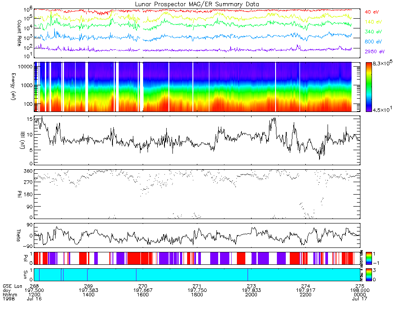Click the 'Energy (eV)' axis label

coord(13,87)
